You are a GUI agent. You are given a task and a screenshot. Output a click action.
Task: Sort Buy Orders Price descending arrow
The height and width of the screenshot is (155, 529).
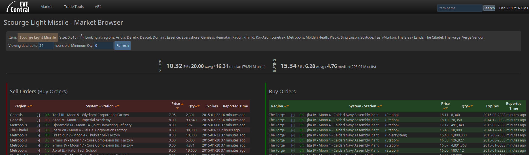447,108
